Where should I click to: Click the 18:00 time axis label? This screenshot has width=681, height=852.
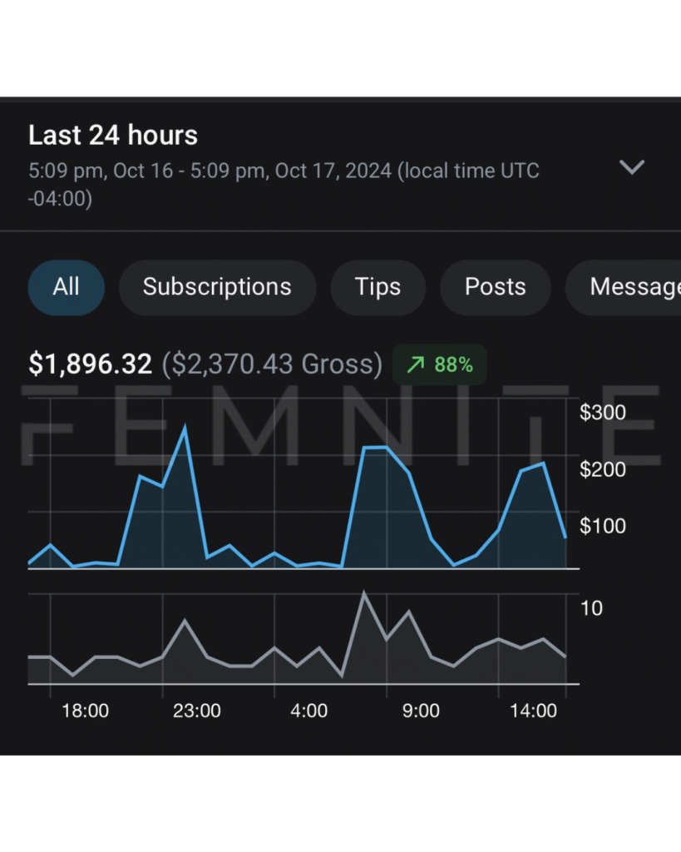pyautogui.click(x=86, y=711)
